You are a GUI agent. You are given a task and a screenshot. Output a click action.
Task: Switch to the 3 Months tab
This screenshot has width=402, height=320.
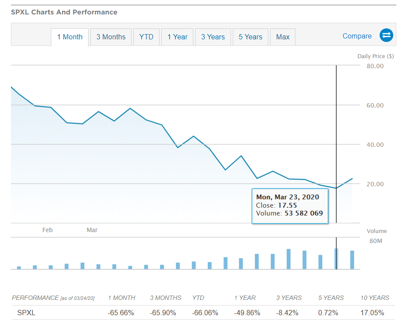pos(110,37)
